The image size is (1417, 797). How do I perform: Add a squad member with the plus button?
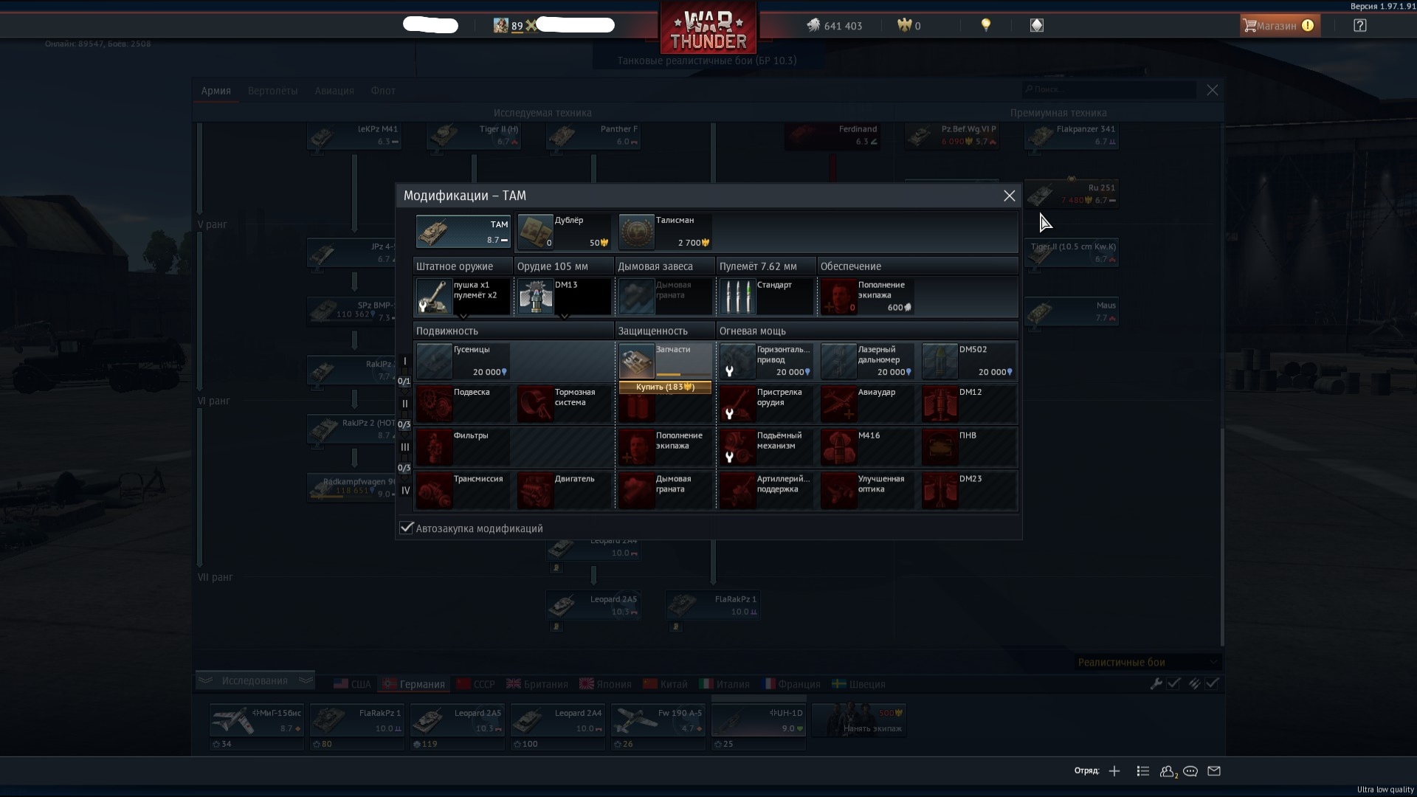[1114, 771]
